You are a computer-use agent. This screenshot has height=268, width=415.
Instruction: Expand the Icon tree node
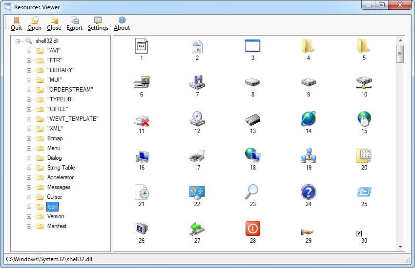point(29,207)
